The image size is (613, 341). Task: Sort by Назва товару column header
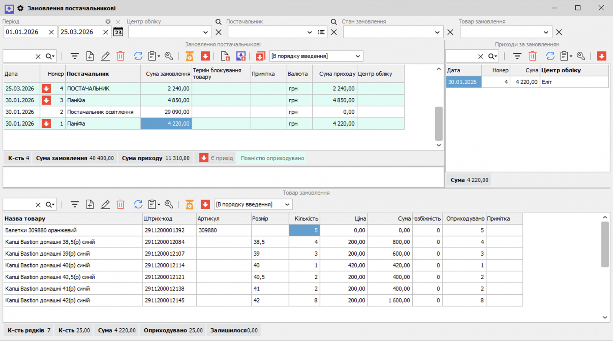tap(73, 218)
